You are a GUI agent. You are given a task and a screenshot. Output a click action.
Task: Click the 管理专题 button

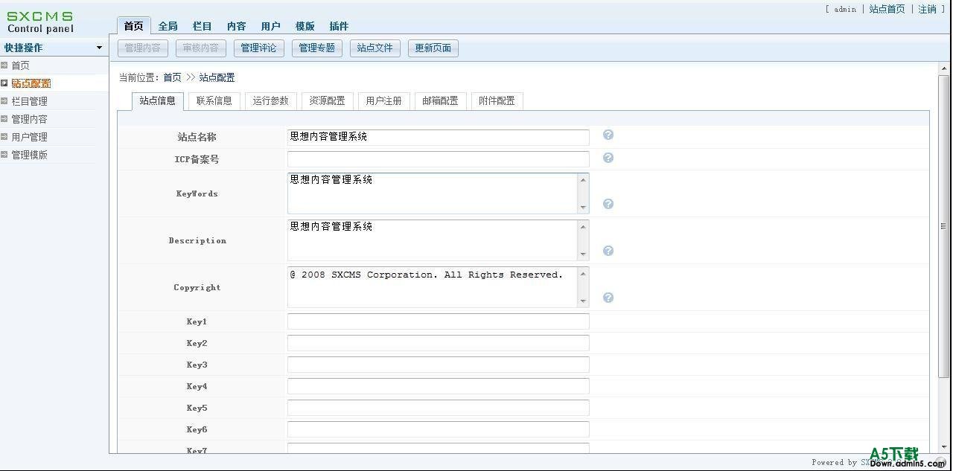pos(317,48)
